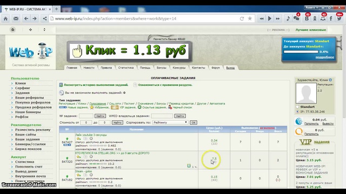Screen dimensions: 346x194
Task: Click the Выход logout tab
Action: click(230, 68)
